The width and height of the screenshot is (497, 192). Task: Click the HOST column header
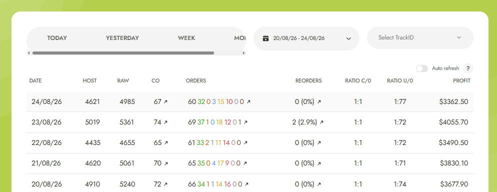click(89, 81)
